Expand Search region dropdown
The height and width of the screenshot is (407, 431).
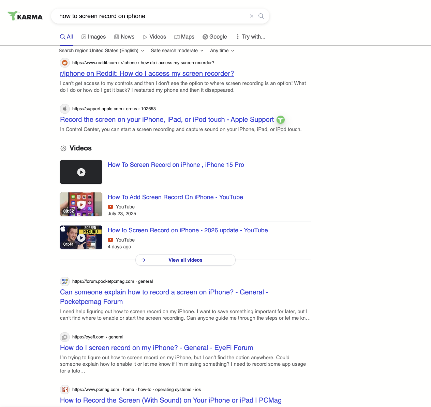(101, 50)
